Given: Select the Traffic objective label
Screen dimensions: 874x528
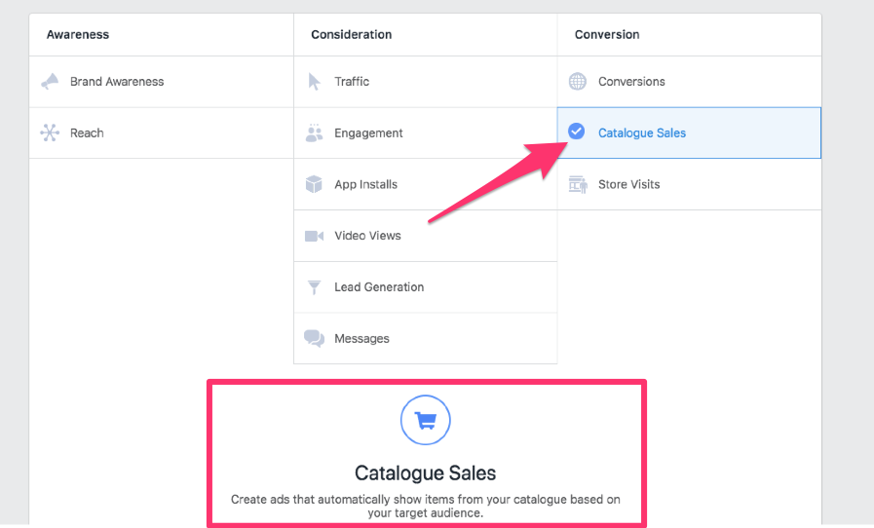Looking at the screenshot, I should tap(352, 82).
